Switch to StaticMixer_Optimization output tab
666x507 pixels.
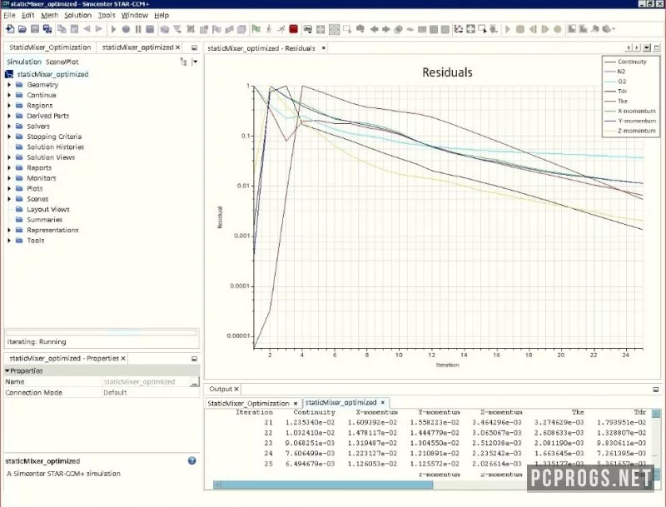248,404
